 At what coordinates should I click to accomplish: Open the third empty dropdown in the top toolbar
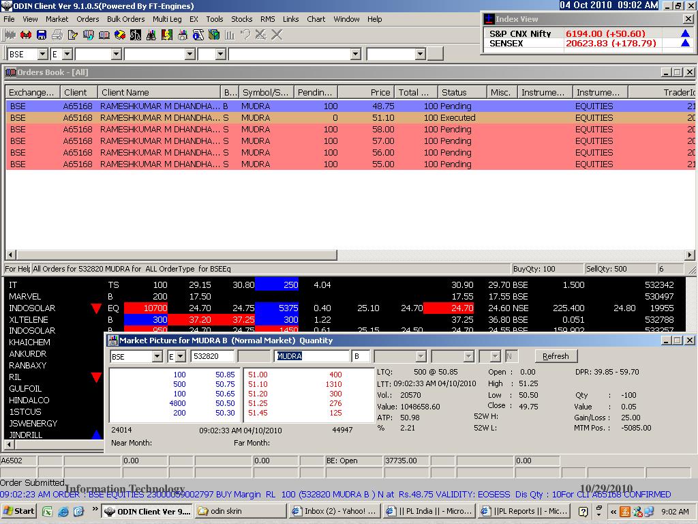pos(116,54)
